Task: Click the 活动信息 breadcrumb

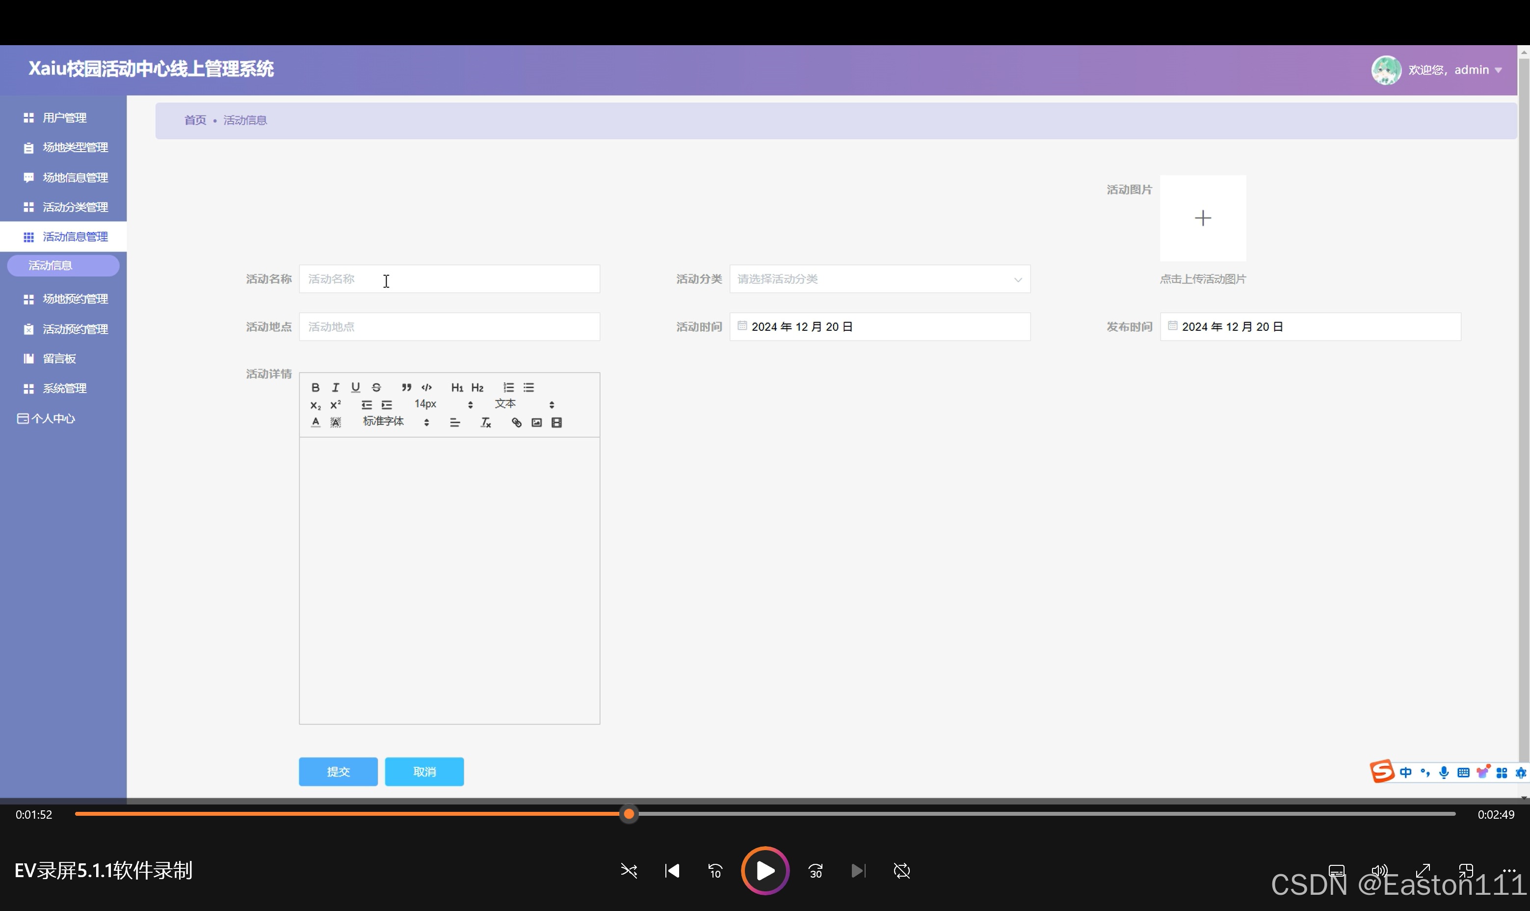Action: (245, 120)
